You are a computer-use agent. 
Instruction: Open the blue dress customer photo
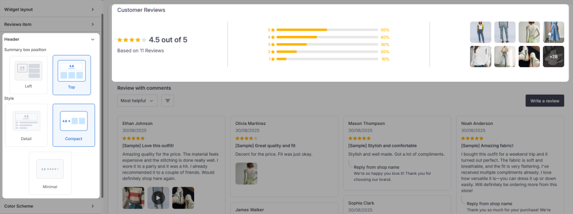(x=553, y=32)
